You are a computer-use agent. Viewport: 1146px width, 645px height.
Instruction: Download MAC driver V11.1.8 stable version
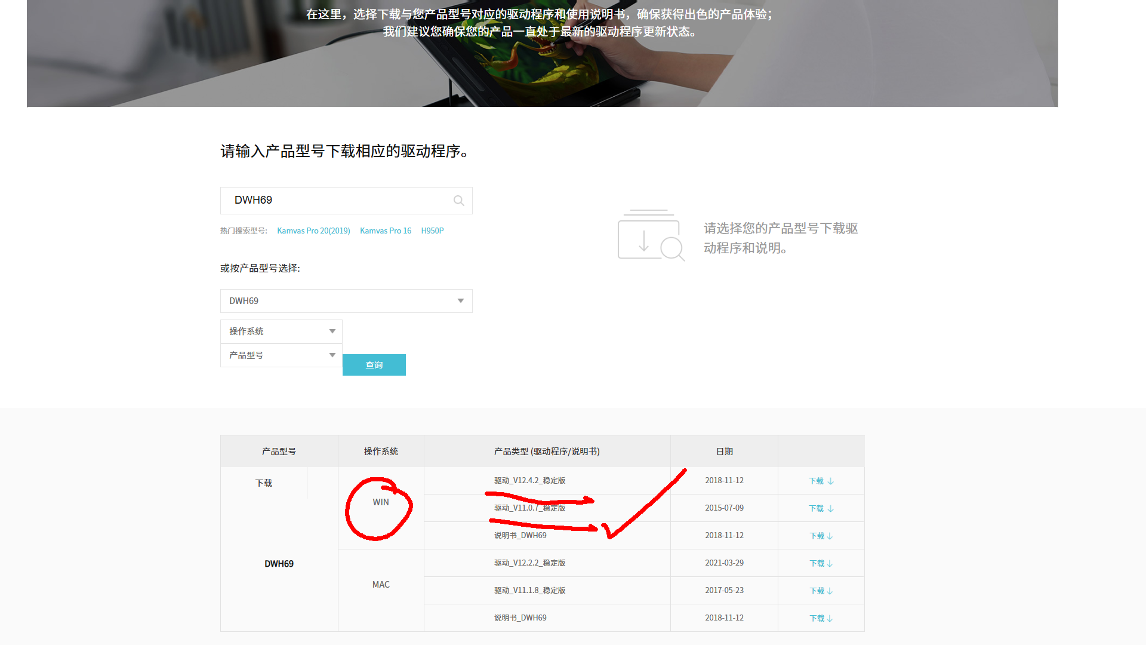pos(821,591)
